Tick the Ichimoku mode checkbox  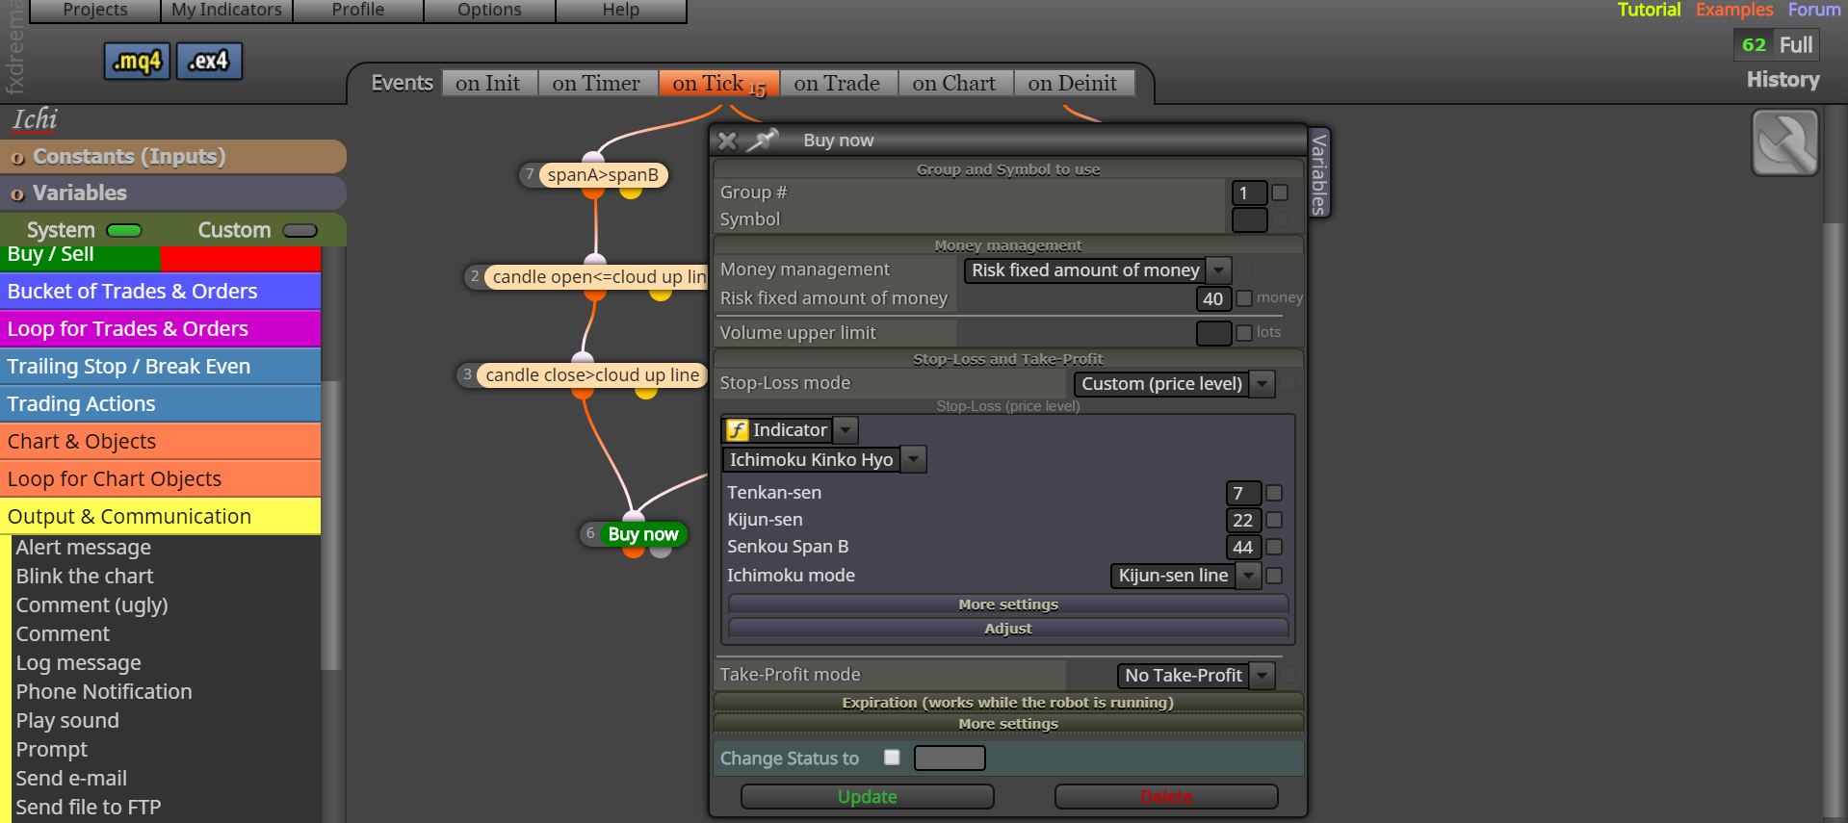click(1274, 576)
